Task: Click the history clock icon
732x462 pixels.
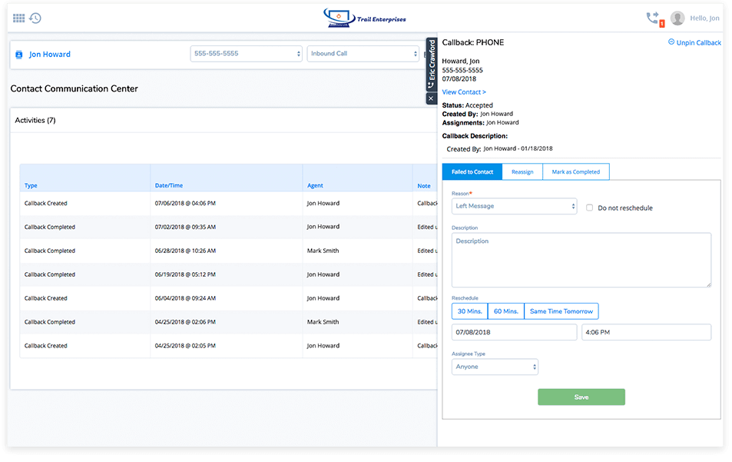Action: 35,18
